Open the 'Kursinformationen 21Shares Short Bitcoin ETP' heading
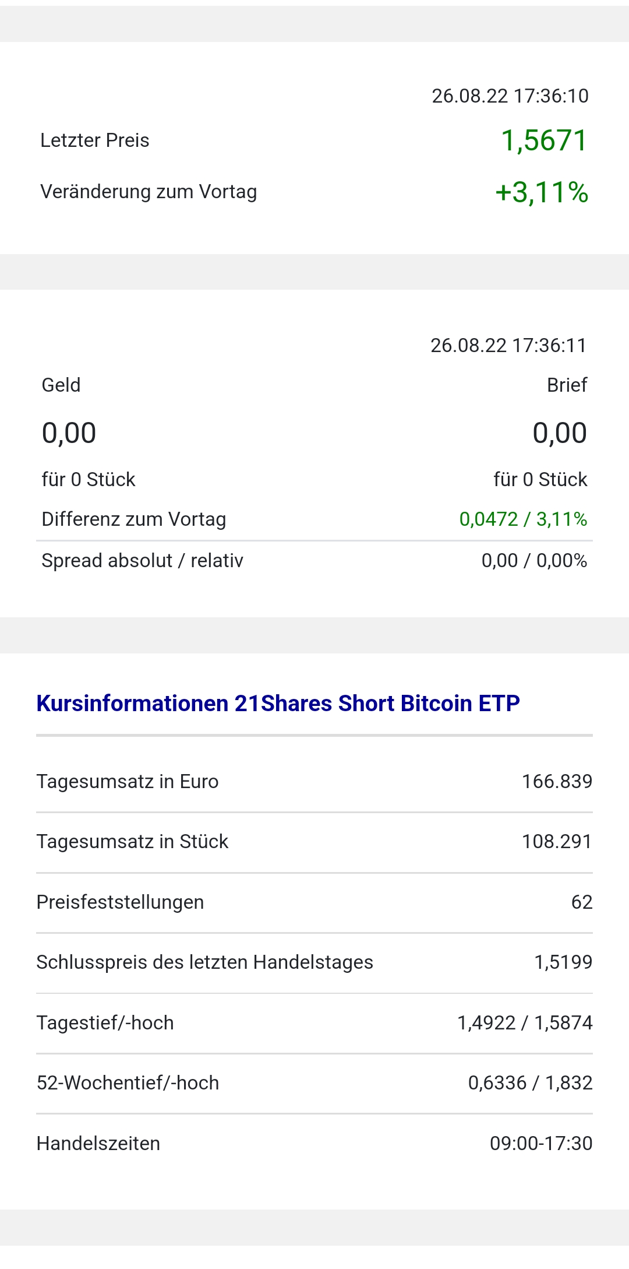The image size is (629, 1269). click(x=278, y=704)
